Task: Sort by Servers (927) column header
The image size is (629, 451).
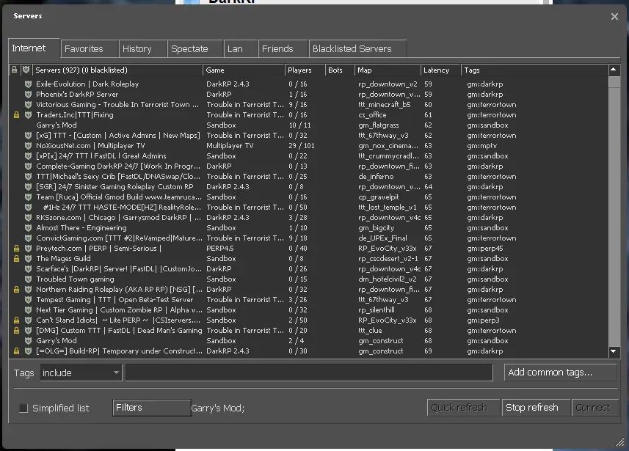Action: (x=117, y=70)
